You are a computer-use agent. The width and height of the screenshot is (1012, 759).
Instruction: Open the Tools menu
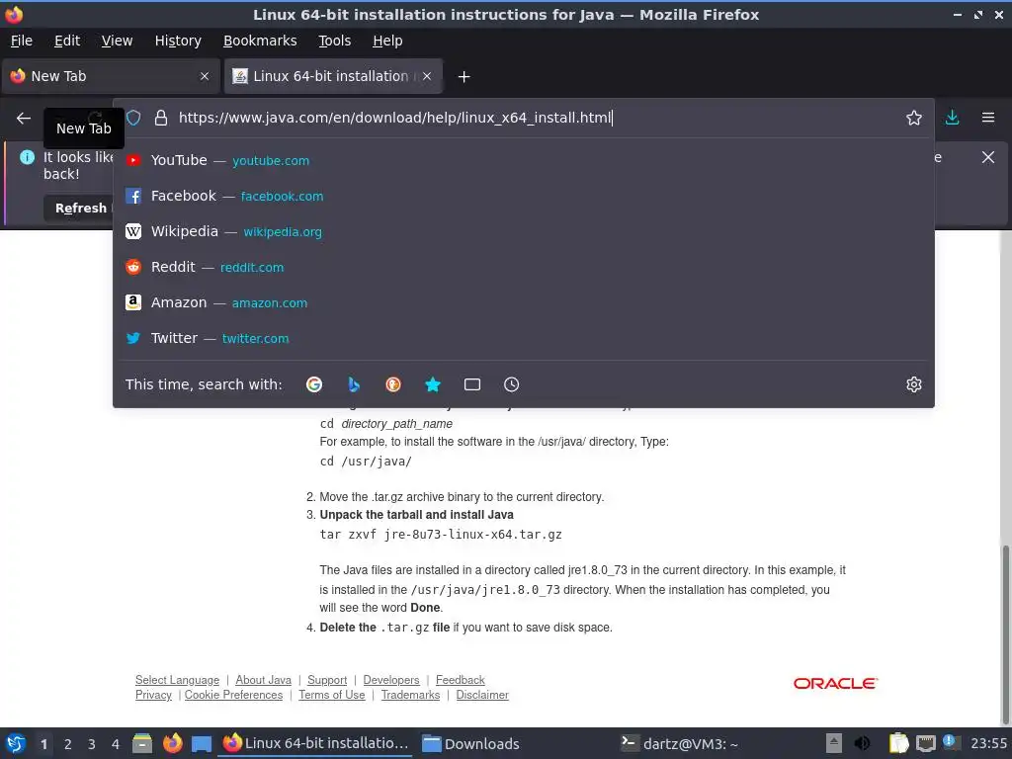pyautogui.click(x=334, y=41)
